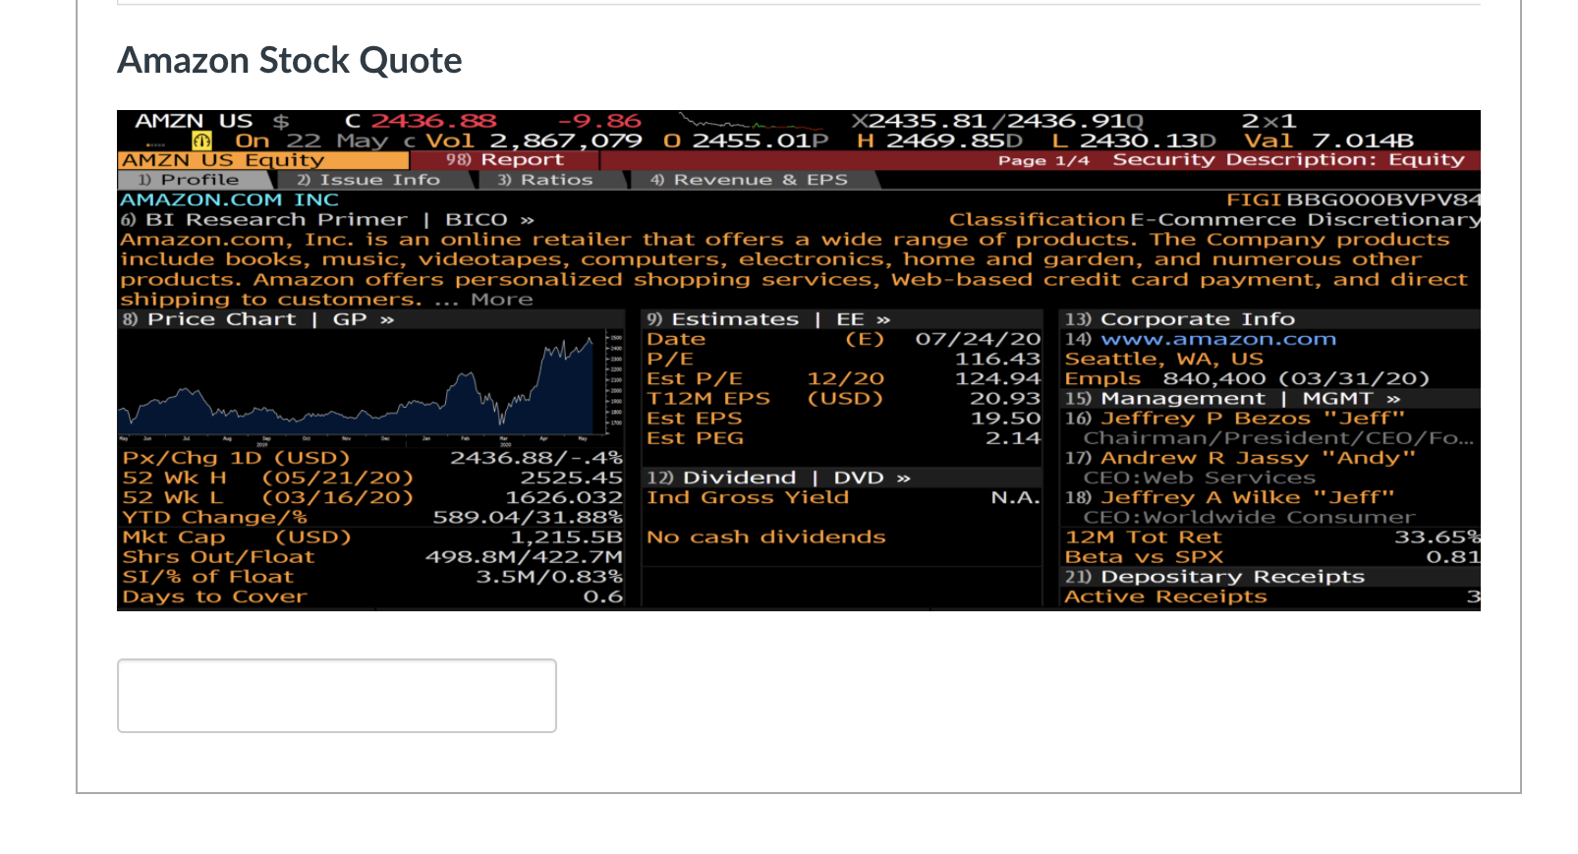
Task: Click the estimates date 07/24/20
Action: coord(978,339)
